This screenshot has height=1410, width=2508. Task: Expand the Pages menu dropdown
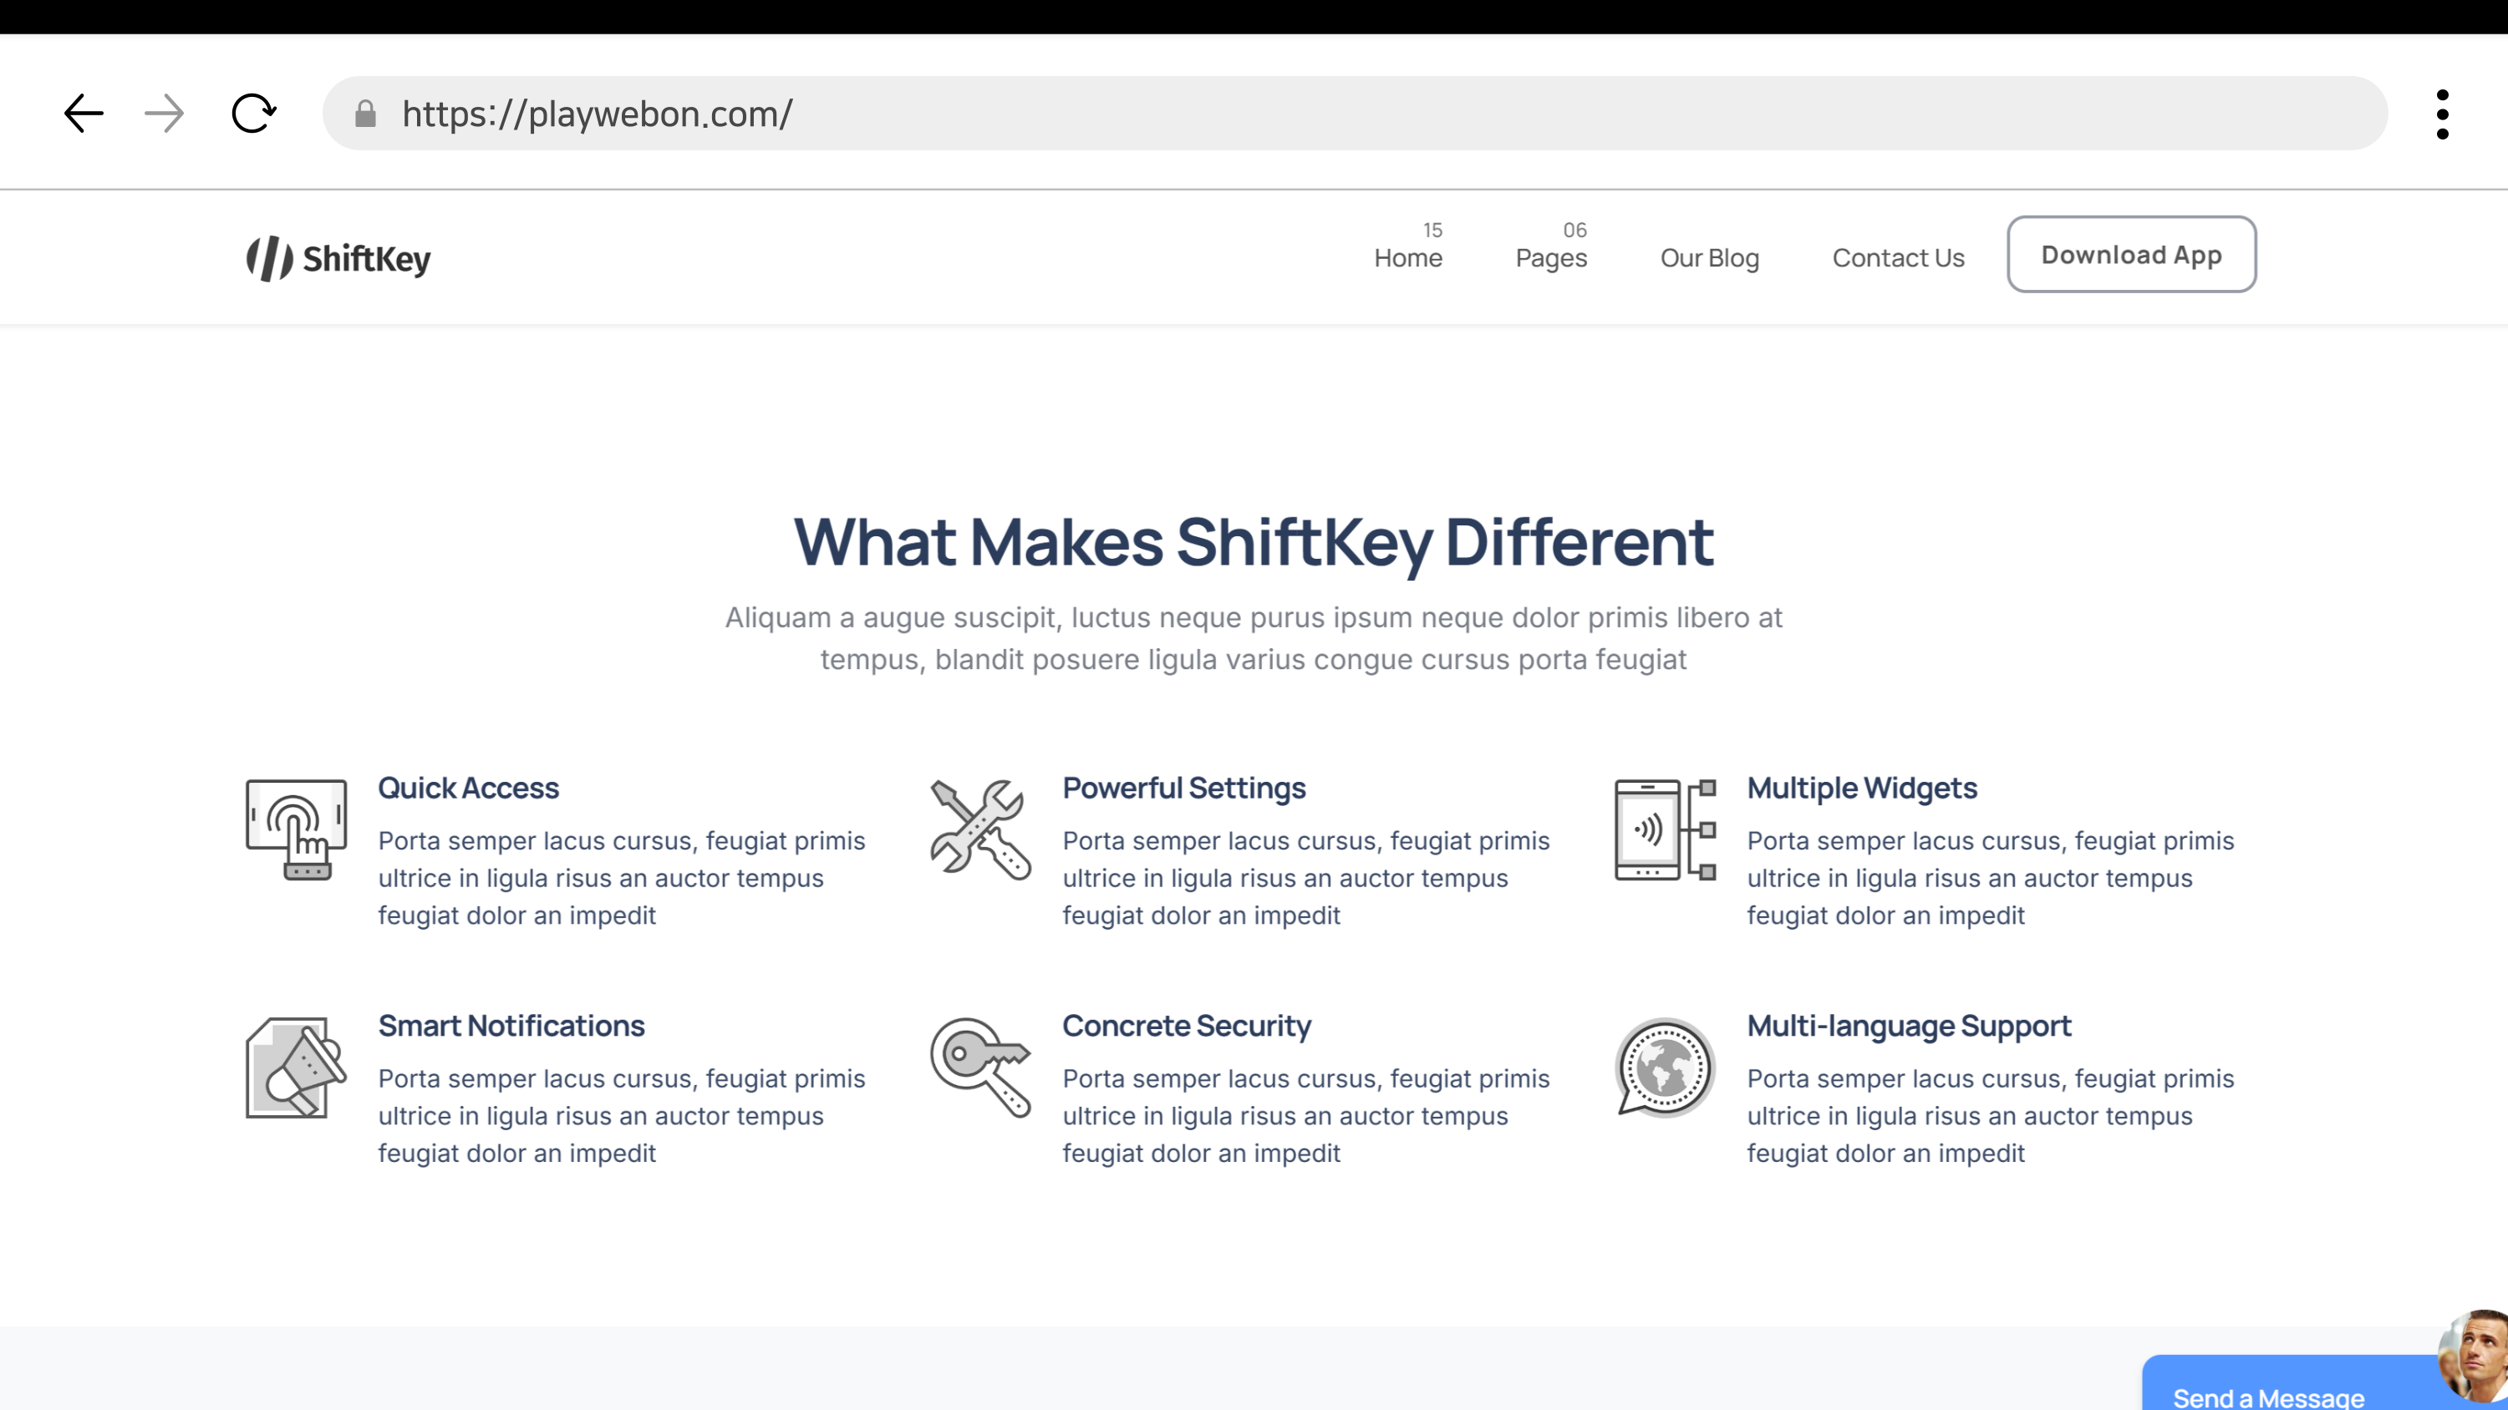(1551, 258)
